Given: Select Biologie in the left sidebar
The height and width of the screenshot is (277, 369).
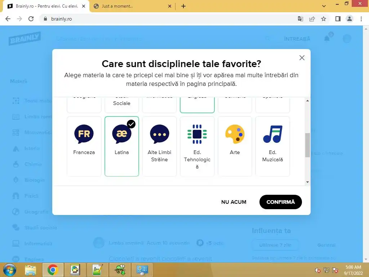Looking at the screenshot, I should (34, 180).
